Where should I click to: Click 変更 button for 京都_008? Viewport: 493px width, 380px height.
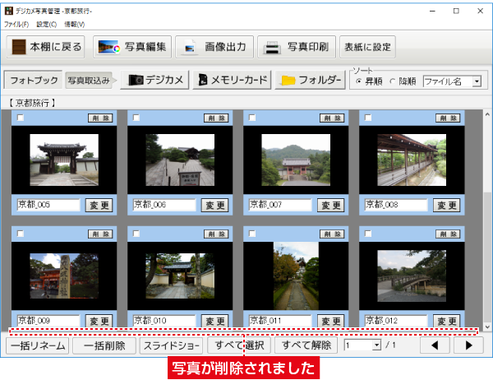click(446, 205)
